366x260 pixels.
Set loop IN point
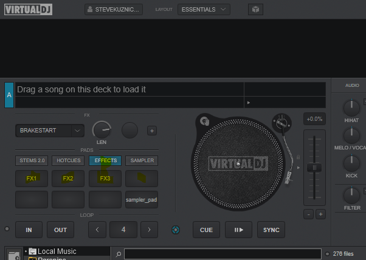29,230
